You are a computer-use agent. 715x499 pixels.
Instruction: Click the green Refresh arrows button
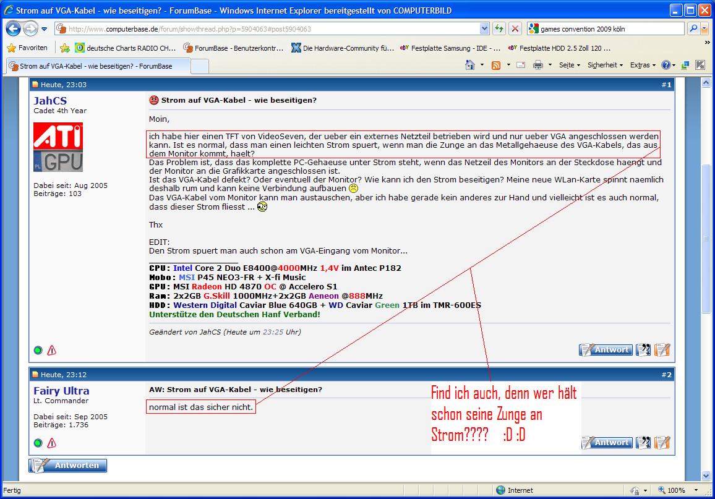click(x=499, y=28)
